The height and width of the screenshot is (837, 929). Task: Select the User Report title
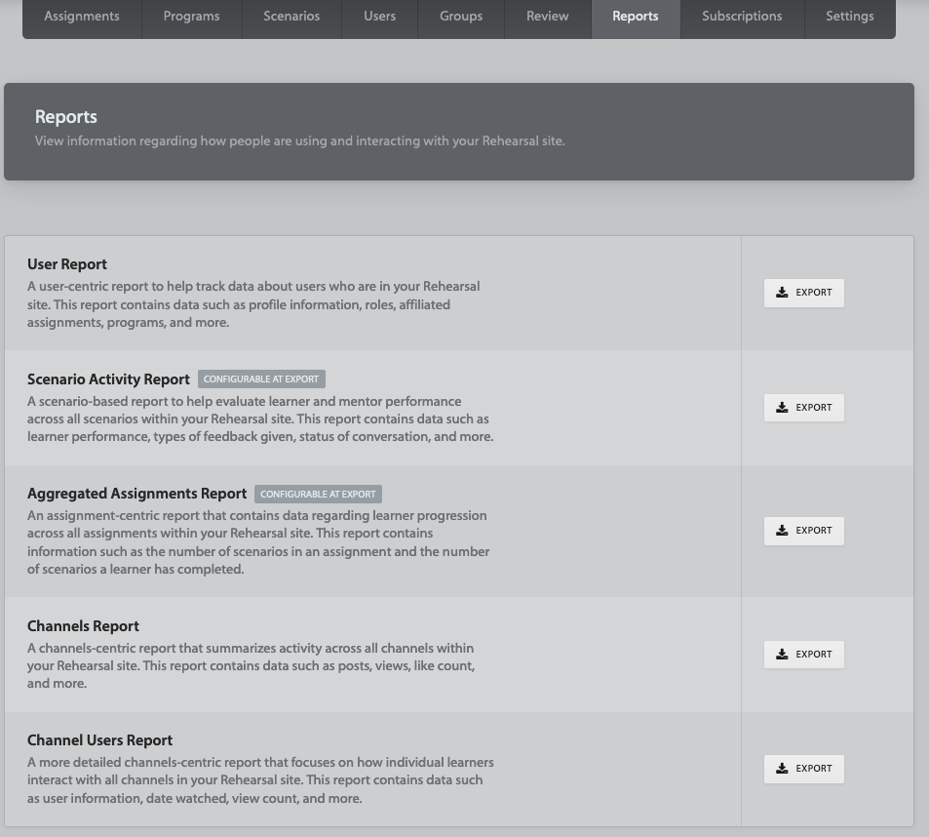click(x=67, y=264)
